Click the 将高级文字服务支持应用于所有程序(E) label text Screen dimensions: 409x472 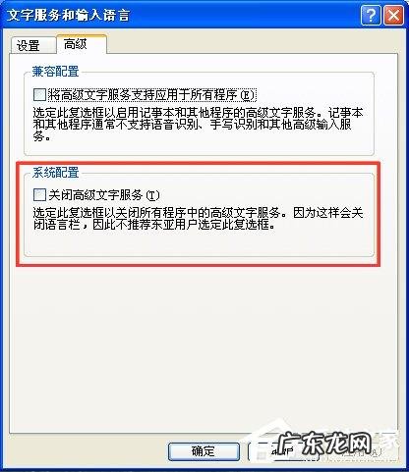pos(151,95)
